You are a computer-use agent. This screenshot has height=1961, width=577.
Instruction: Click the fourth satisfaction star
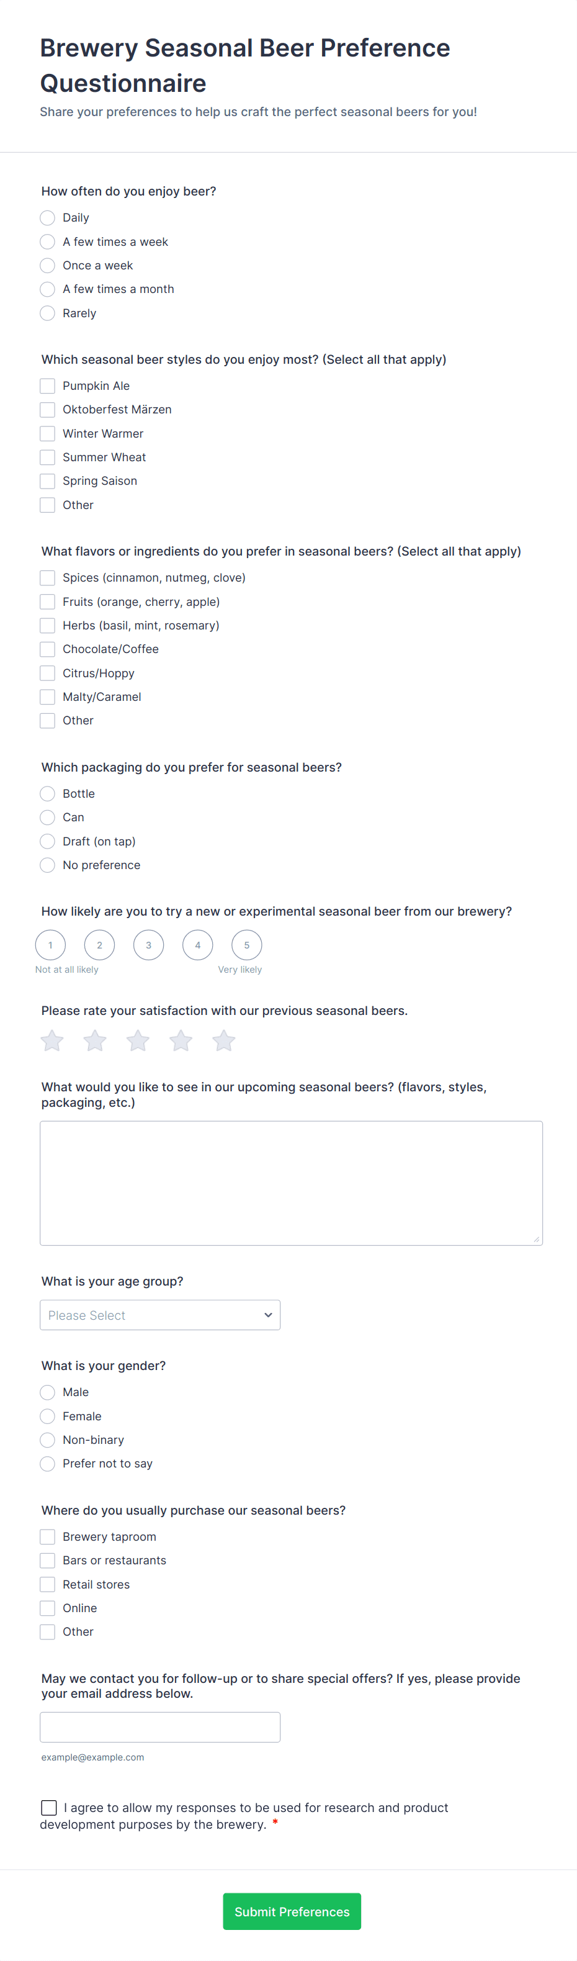tap(181, 1040)
